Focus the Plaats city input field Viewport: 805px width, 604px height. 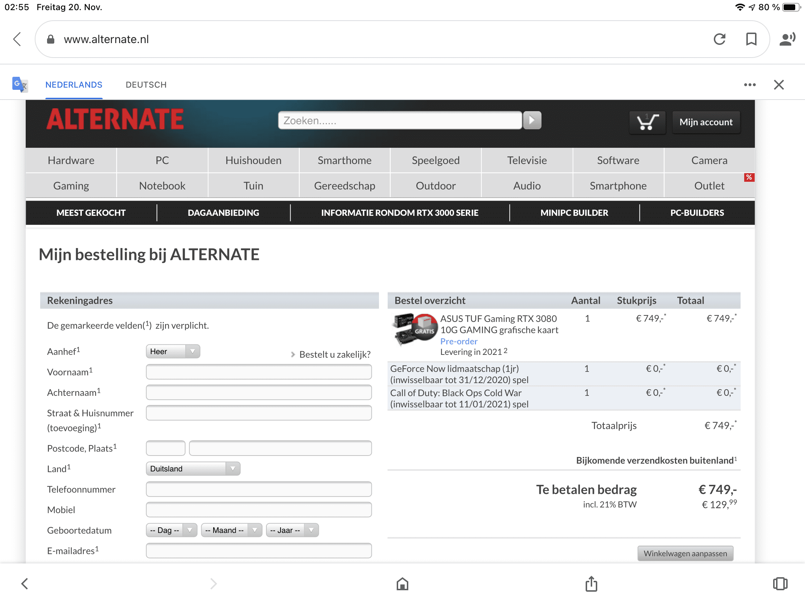(x=280, y=448)
